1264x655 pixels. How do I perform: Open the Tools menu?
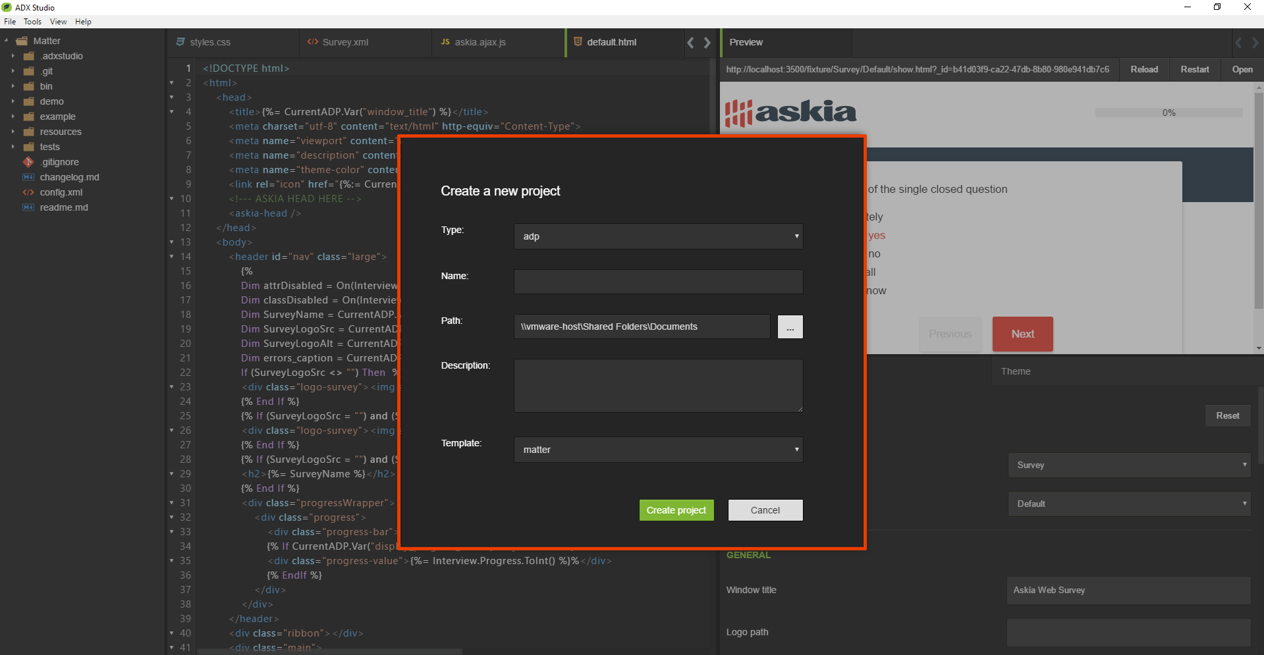(32, 22)
